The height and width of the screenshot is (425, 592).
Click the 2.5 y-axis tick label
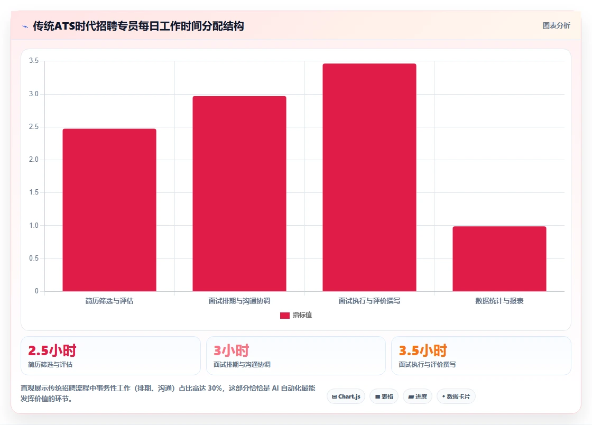[34, 127]
